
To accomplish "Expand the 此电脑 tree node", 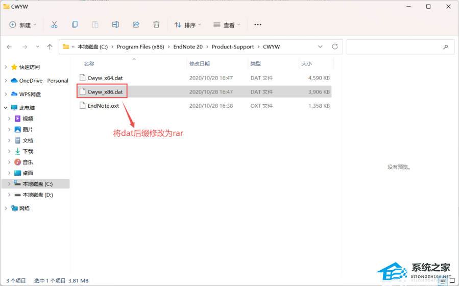I will coord(6,108).
